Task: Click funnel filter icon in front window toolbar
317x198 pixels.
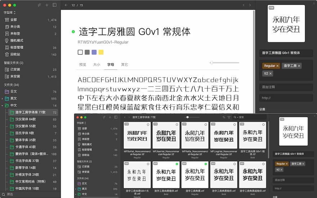Action: point(229,117)
